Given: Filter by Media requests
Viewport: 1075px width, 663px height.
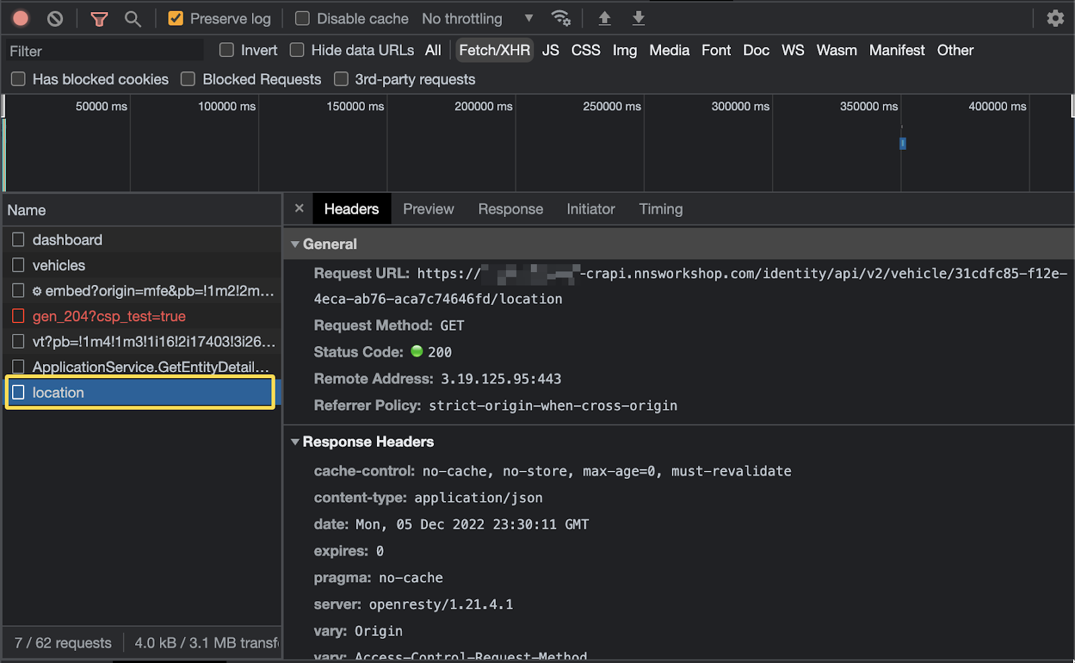Looking at the screenshot, I should (669, 50).
